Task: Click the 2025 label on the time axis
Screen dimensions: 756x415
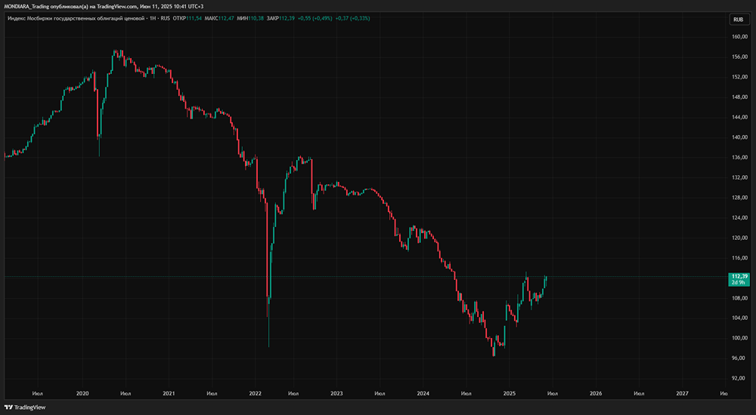Action: [x=510, y=393]
